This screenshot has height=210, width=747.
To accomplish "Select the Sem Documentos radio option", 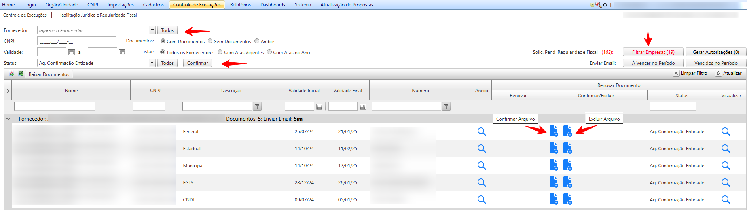I will point(210,41).
